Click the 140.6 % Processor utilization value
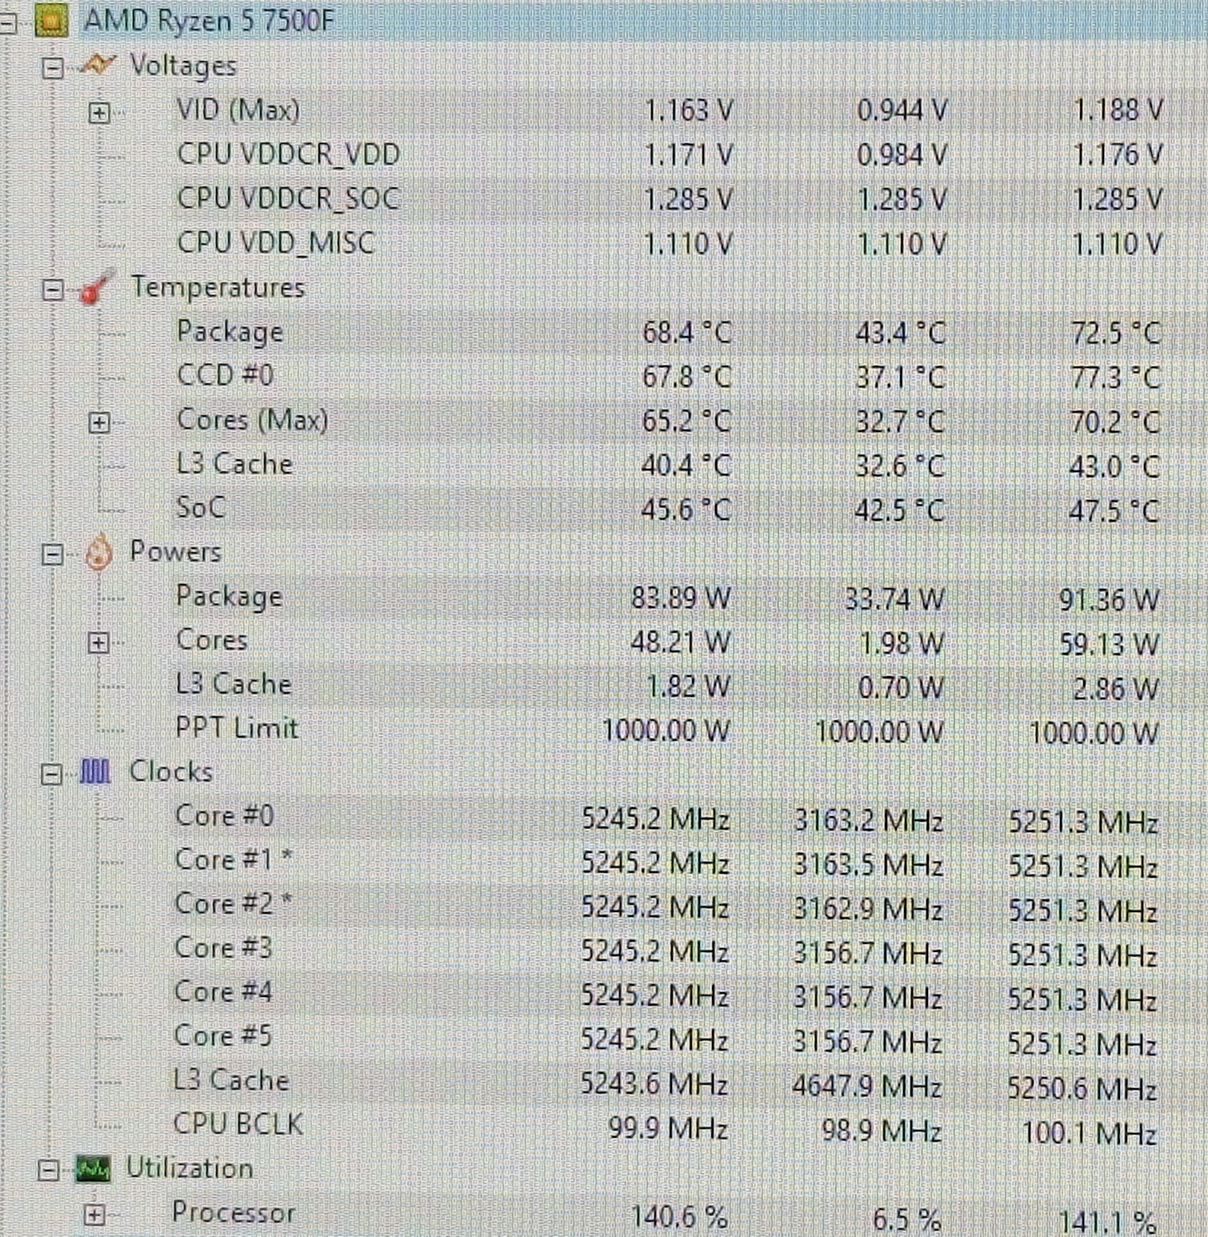Viewport: 1208px width, 1237px height. click(x=680, y=1217)
